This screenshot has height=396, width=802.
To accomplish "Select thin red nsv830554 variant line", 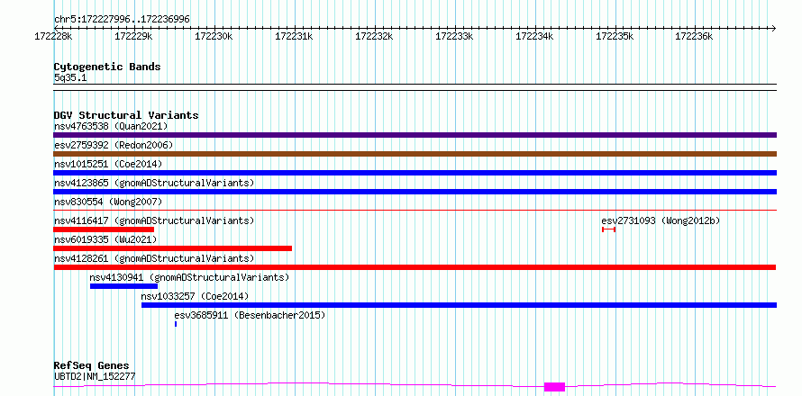I will [x=415, y=210].
